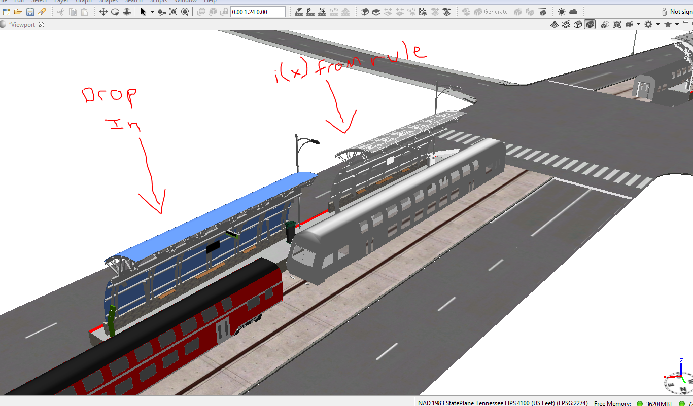Open the viewport view settings gear
The width and height of the screenshot is (693, 406).
pyautogui.click(x=648, y=24)
